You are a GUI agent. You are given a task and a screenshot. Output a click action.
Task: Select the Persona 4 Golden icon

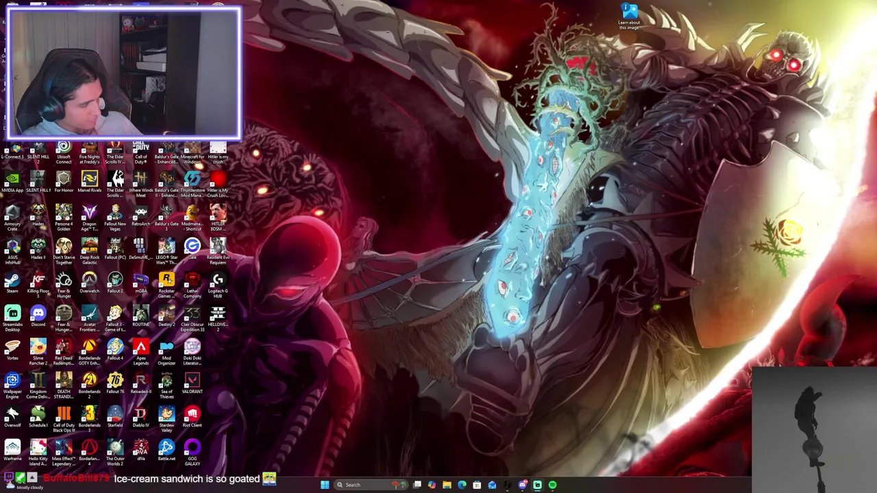coord(64,218)
